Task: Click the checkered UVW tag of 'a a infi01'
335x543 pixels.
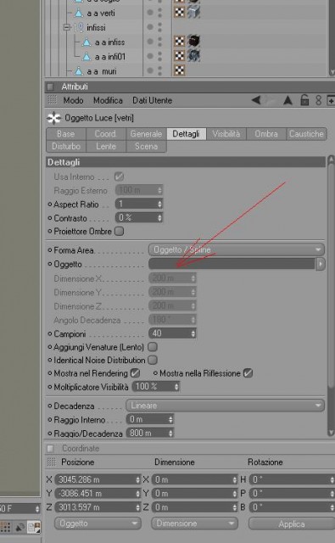Action: point(179,56)
